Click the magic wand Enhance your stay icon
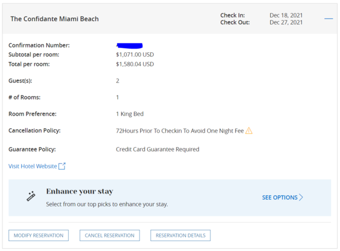 point(31,196)
